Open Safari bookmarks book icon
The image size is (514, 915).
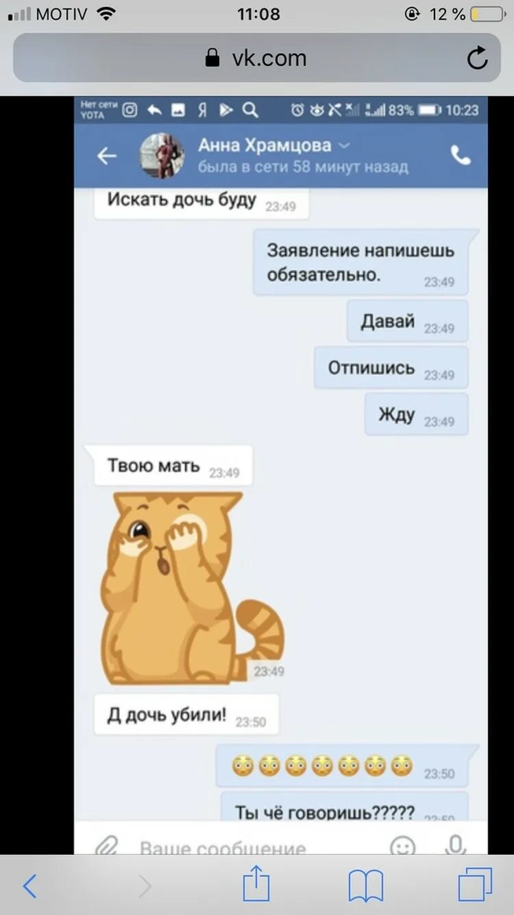click(366, 886)
